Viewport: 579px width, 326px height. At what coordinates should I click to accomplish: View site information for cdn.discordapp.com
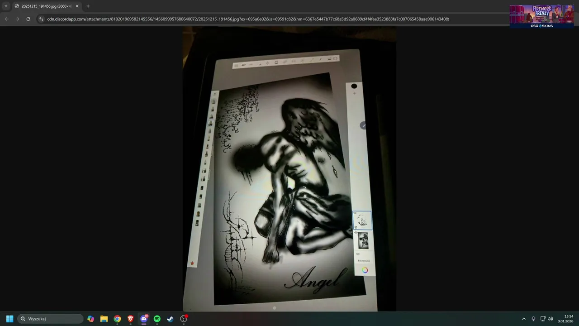click(41, 19)
